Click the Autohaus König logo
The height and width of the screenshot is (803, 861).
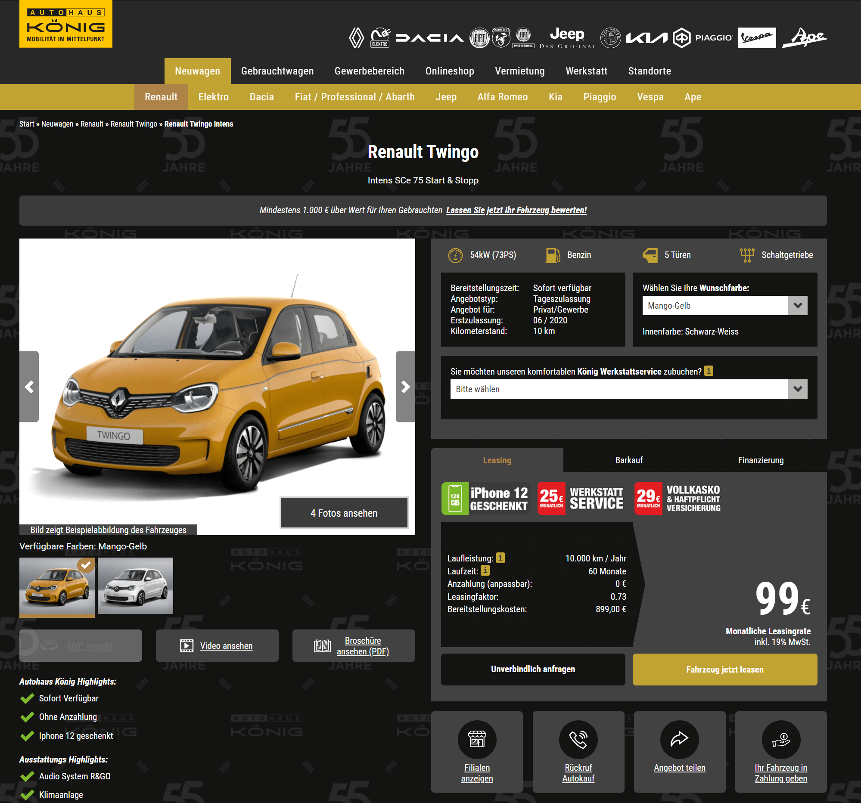pyautogui.click(x=66, y=24)
